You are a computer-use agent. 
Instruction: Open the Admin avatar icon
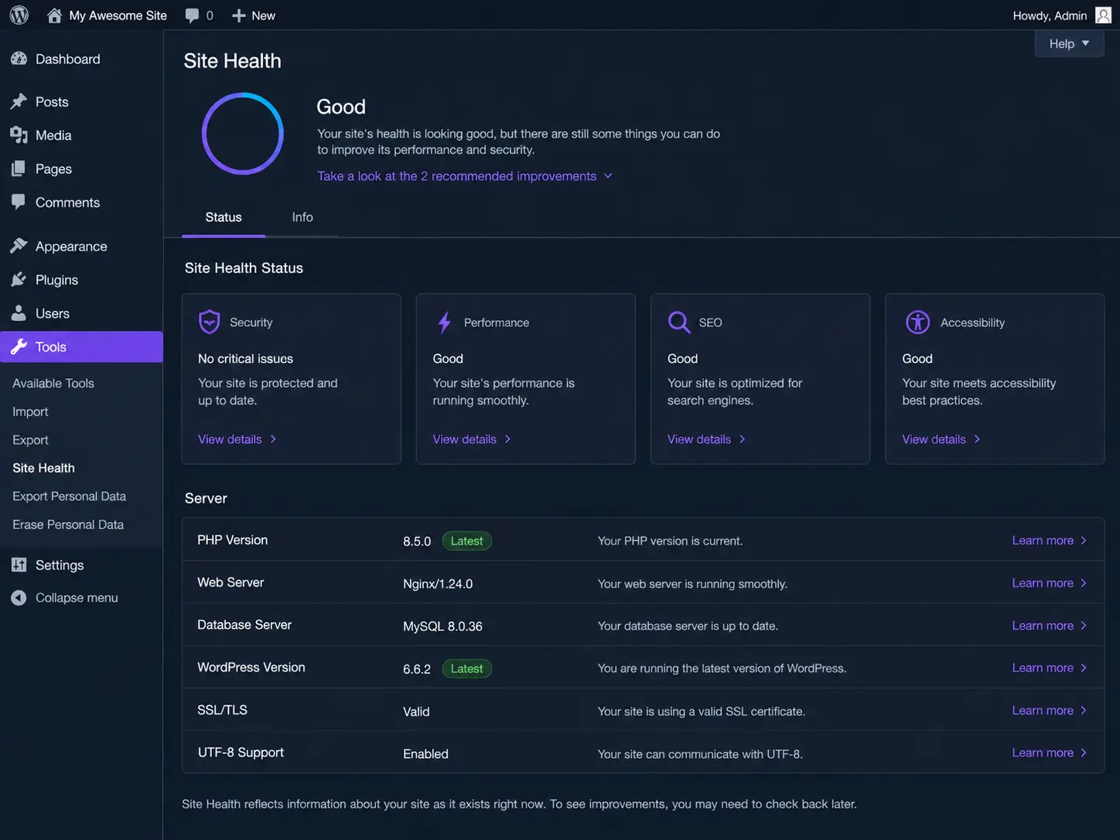click(1103, 15)
